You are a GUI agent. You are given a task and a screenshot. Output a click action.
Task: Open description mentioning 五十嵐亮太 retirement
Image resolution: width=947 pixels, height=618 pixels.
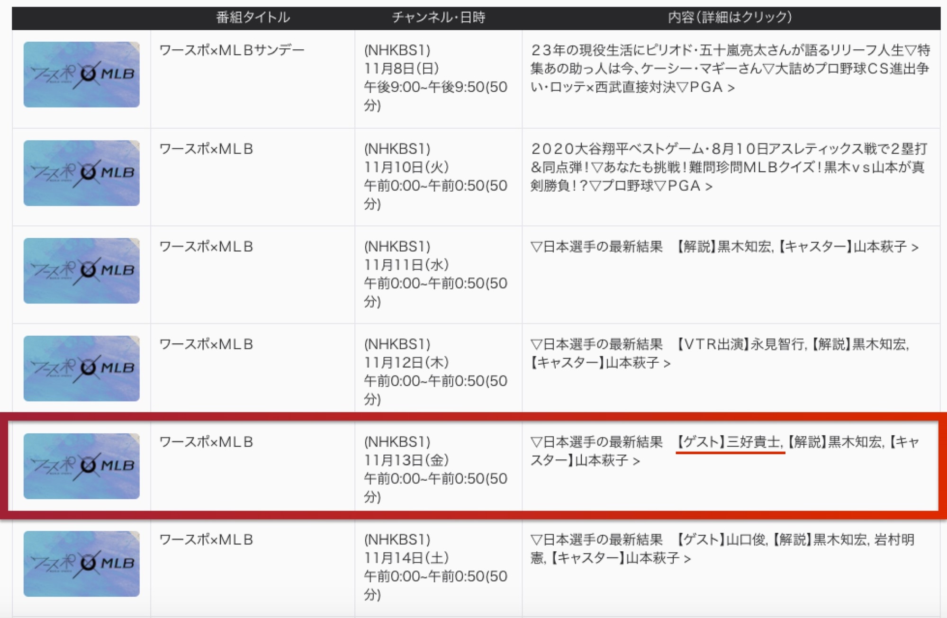coord(730,69)
